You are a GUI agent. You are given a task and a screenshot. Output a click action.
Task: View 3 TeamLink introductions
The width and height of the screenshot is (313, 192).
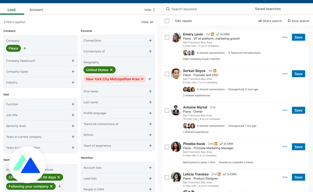pos(244,53)
